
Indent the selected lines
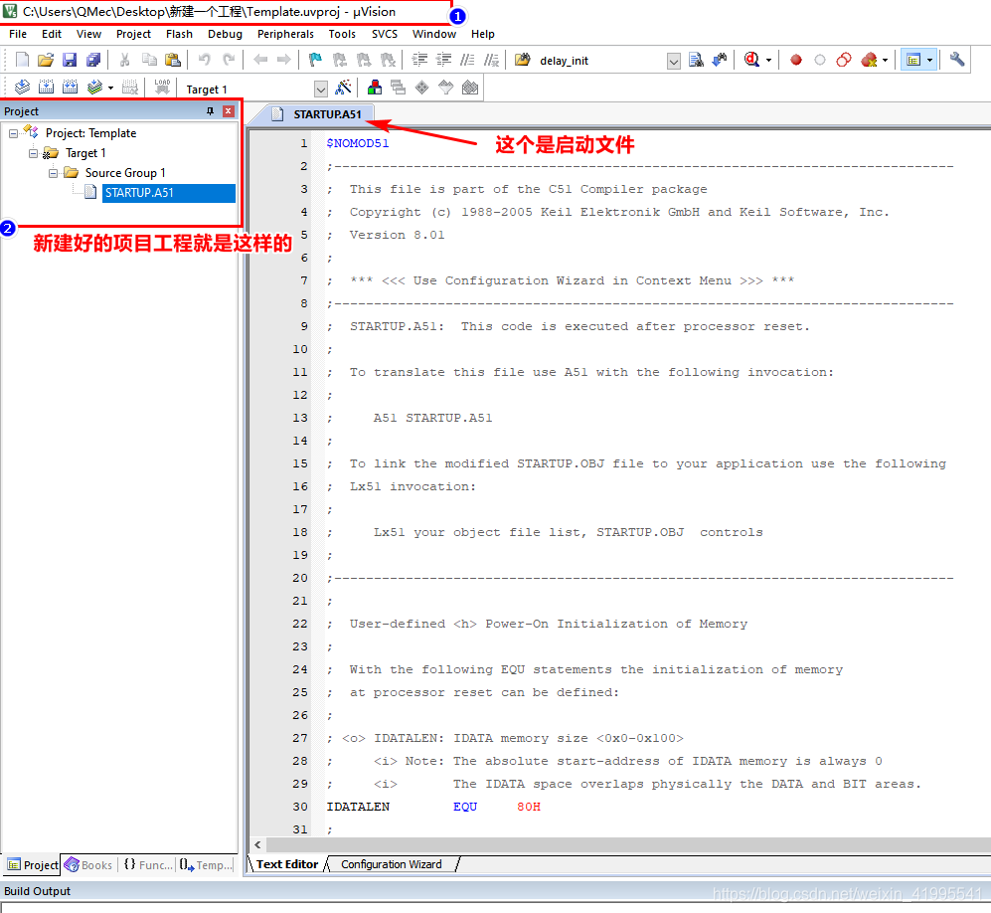419,60
